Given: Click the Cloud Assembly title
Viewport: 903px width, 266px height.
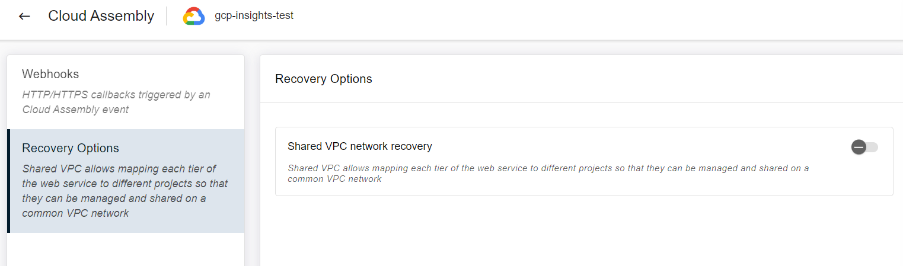Looking at the screenshot, I should (x=101, y=16).
